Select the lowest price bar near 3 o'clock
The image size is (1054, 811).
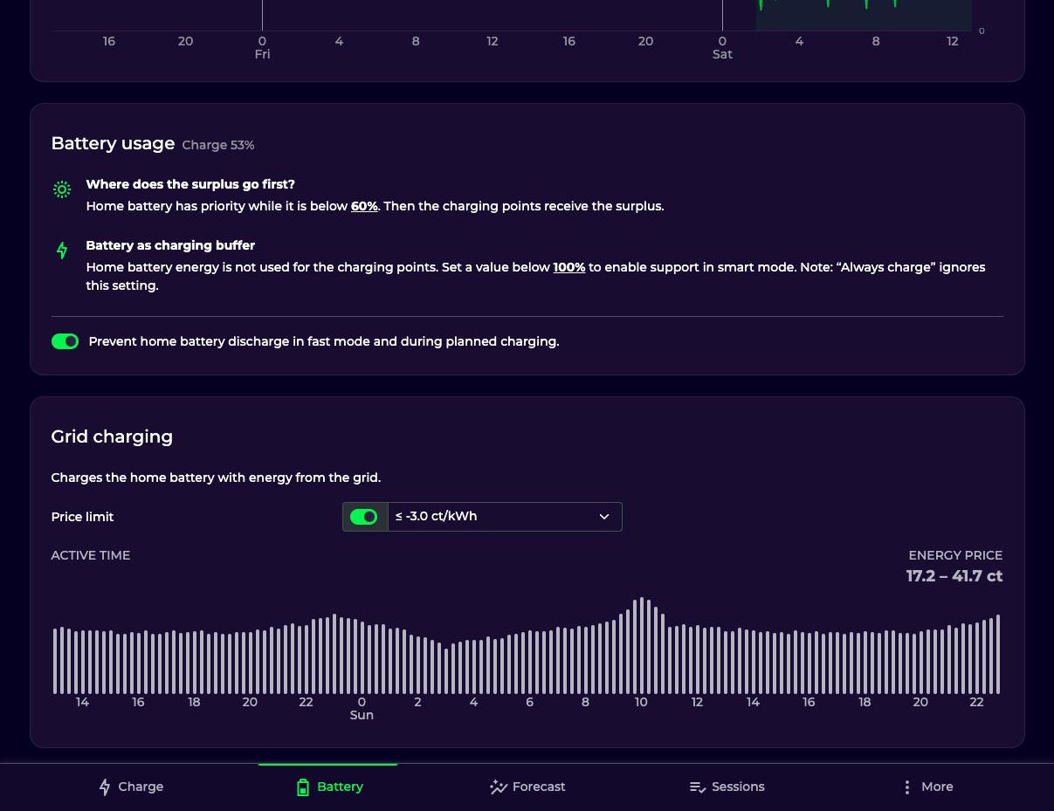446,671
